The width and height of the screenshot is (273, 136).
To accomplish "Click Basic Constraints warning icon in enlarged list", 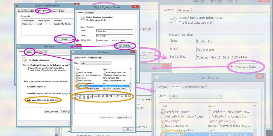I will coord(162,126).
